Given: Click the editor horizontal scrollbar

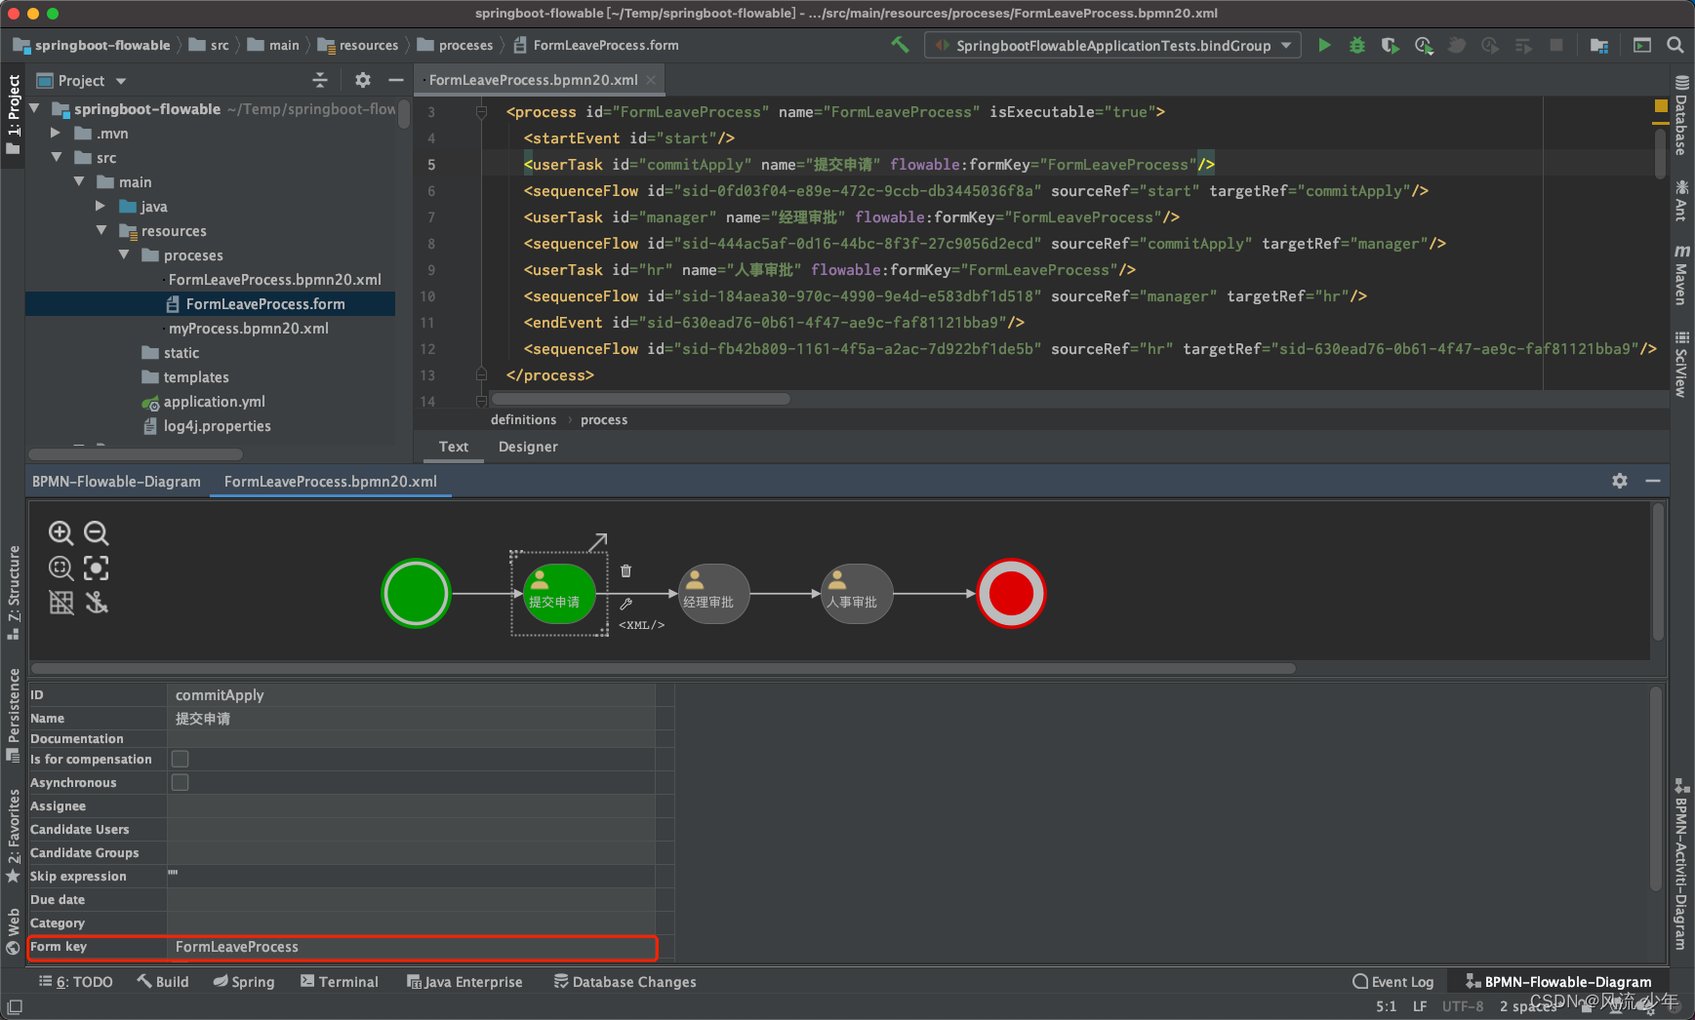Looking at the screenshot, I should (x=640, y=398).
